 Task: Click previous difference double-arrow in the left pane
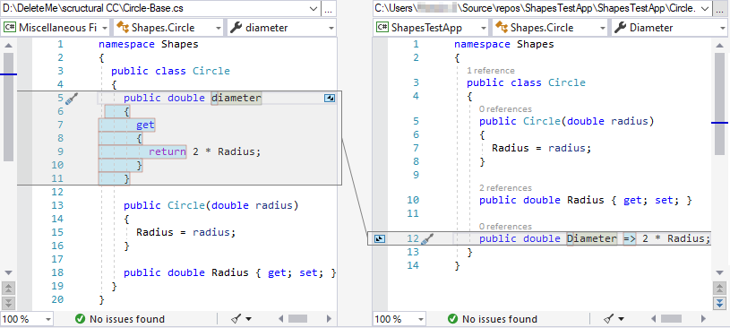coord(9,289)
